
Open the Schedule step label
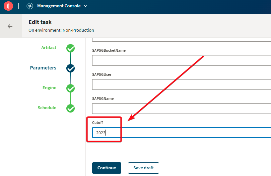coord(47,108)
